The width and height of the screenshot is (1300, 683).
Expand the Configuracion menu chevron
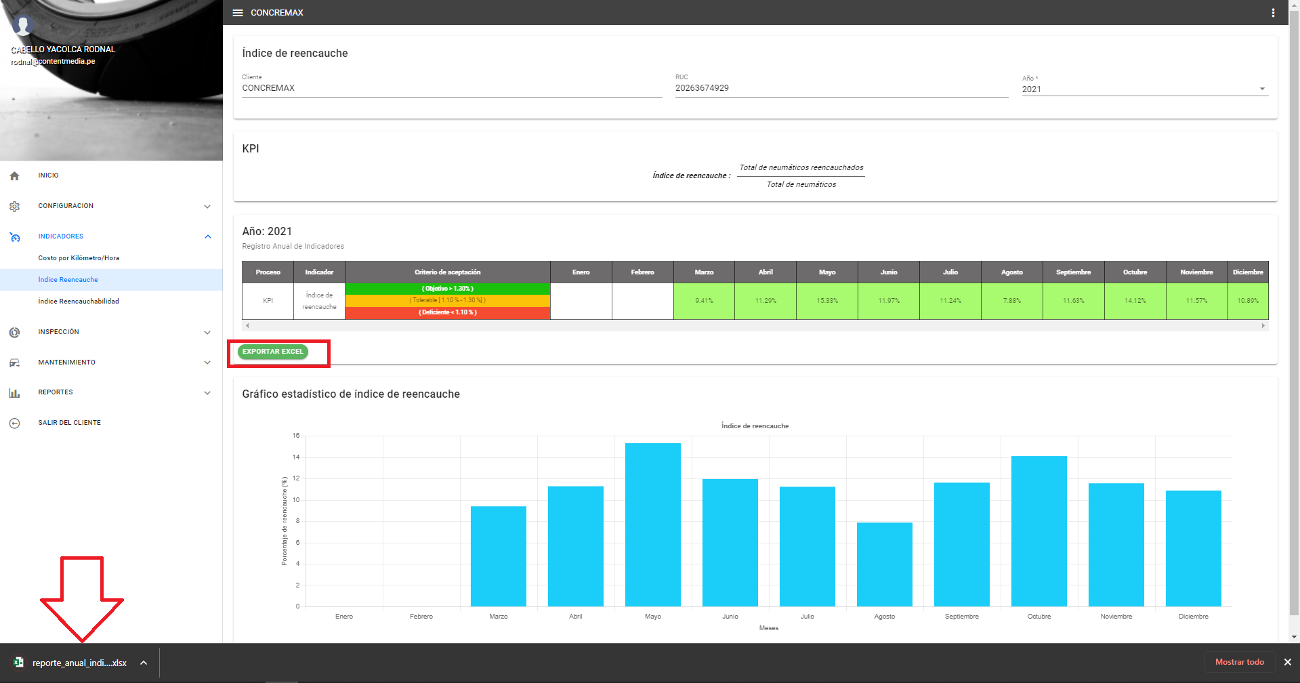207,207
